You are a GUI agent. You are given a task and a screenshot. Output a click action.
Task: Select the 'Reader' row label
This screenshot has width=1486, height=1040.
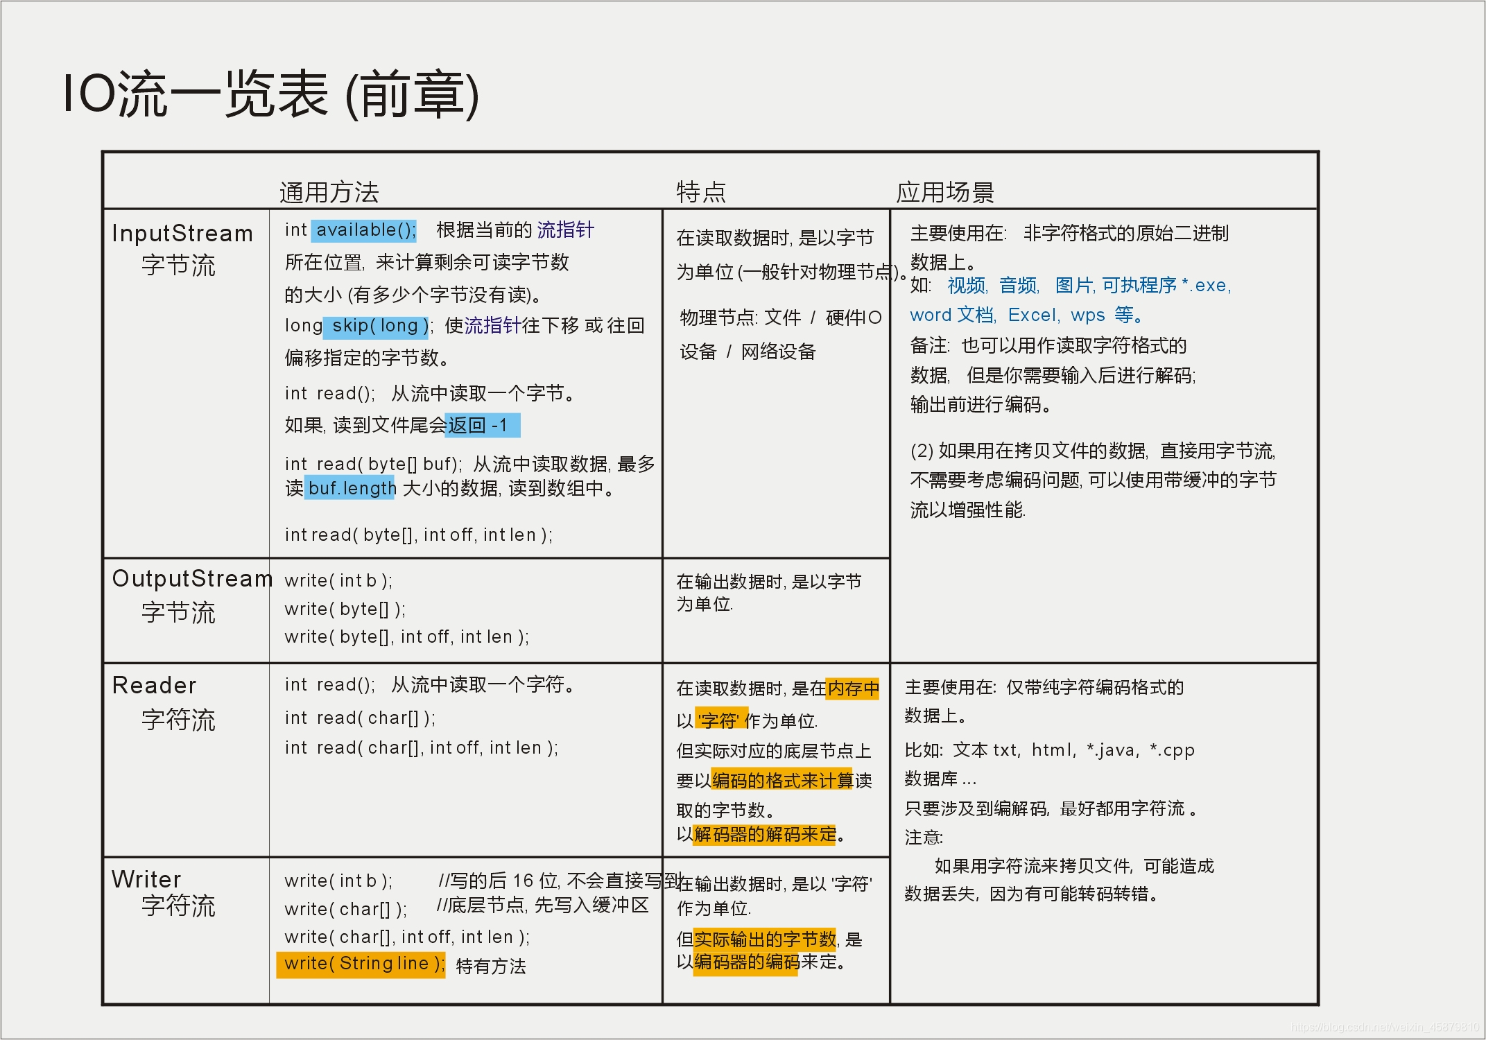pos(154,685)
